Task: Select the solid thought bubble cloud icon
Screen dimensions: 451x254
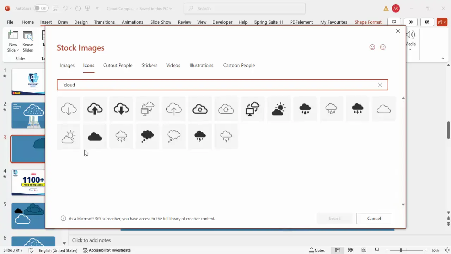Action: 147,137
